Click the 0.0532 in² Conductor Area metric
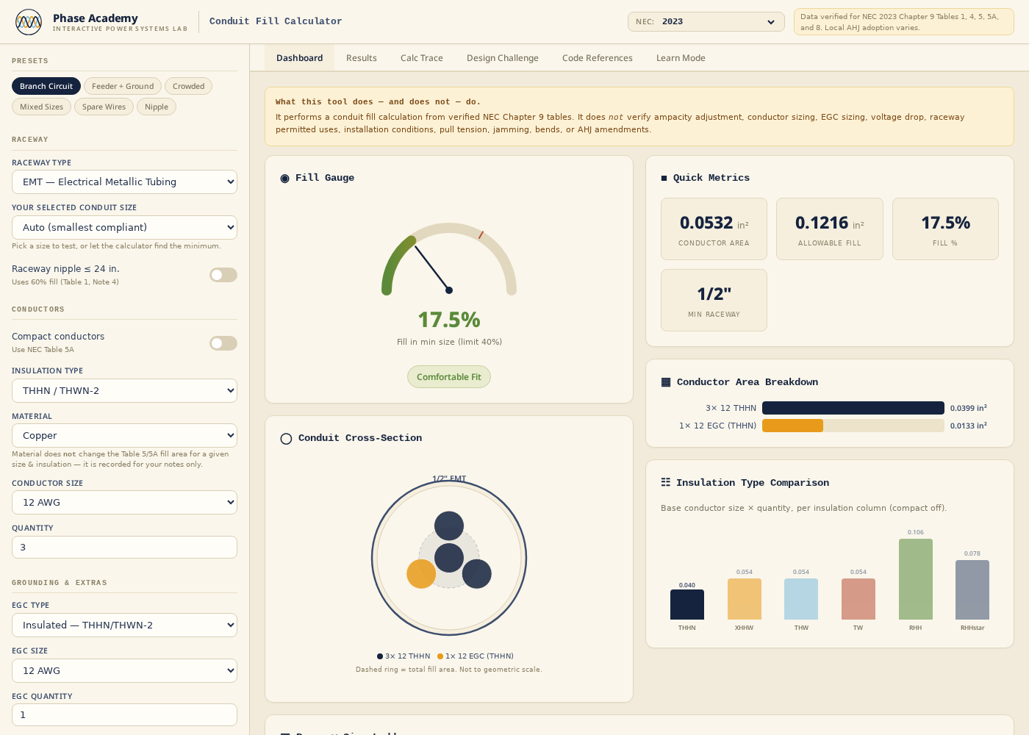This screenshot has width=1029, height=735. coord(714,229)
